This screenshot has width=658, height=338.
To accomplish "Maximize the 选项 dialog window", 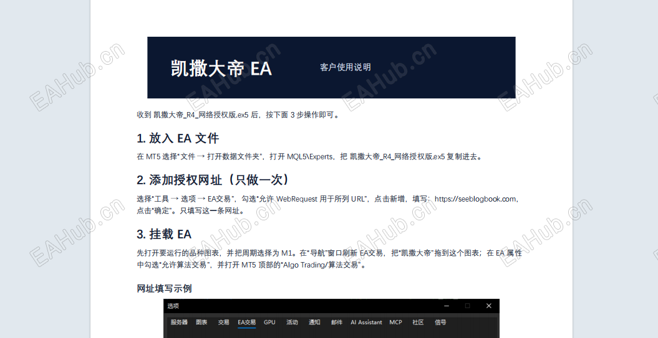I will coord(468,306).
